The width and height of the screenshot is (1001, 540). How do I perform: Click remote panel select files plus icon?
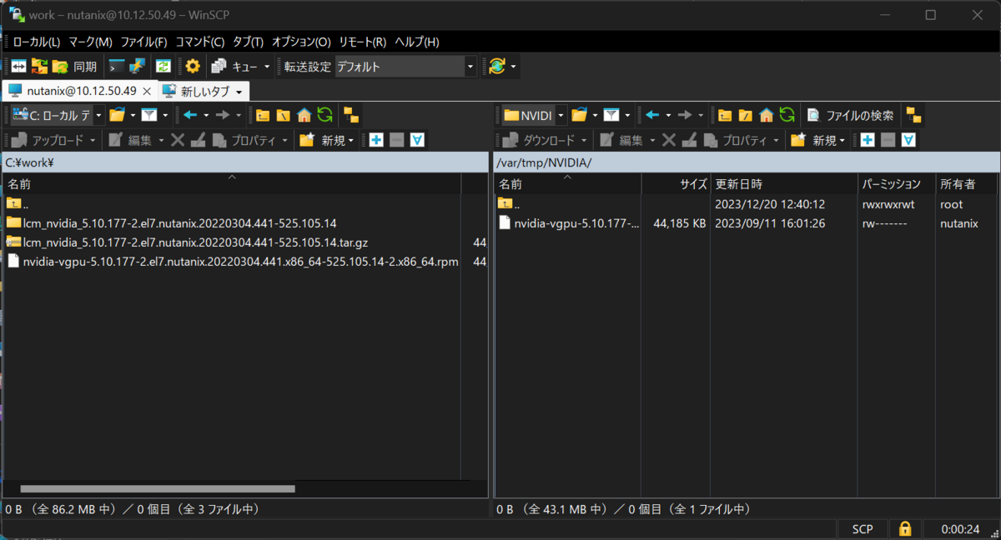(868, 140)
